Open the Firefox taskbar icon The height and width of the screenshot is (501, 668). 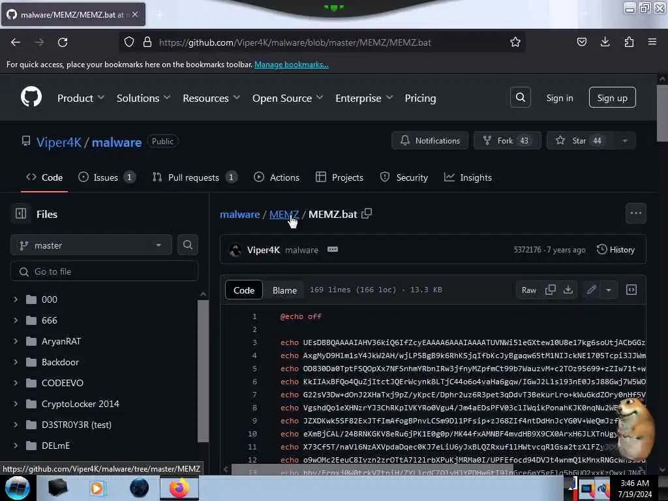(179, 488)
